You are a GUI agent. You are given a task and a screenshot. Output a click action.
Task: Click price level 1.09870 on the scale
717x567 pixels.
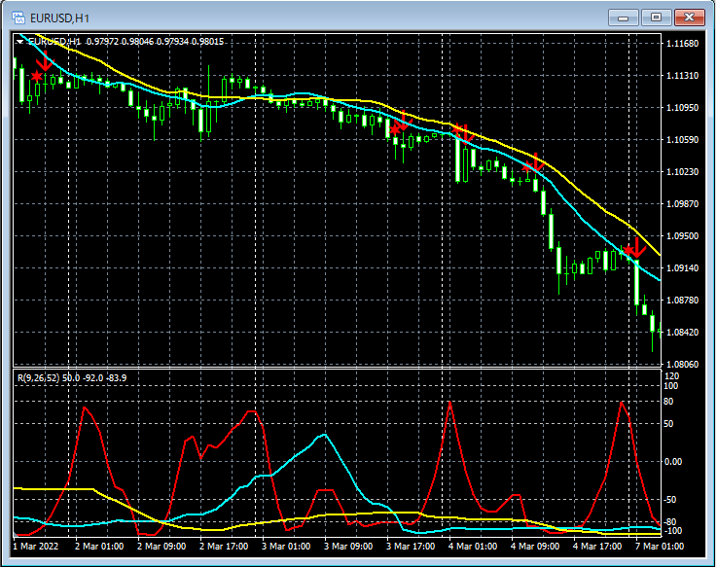coord(683,203)
